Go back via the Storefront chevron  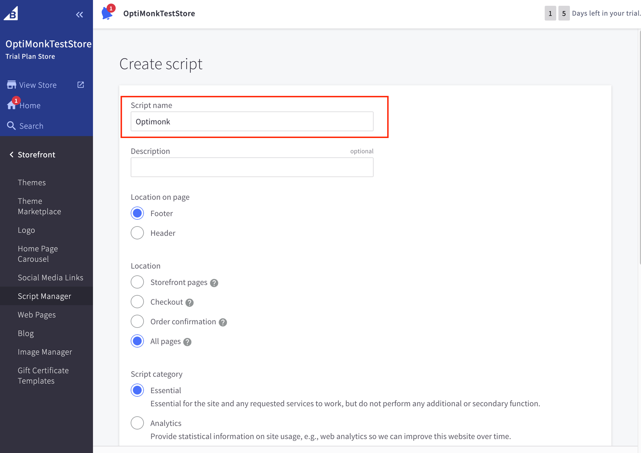point(12,155)
